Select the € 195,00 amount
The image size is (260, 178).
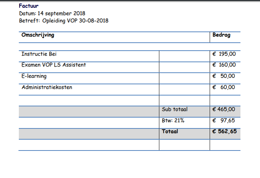(x=224, y=54)
